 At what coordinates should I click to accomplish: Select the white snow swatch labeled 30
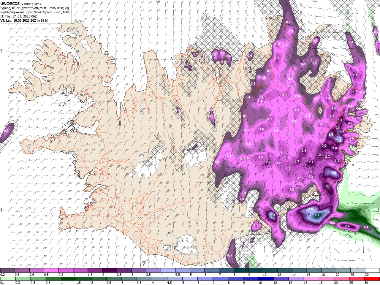coord(372,270)
